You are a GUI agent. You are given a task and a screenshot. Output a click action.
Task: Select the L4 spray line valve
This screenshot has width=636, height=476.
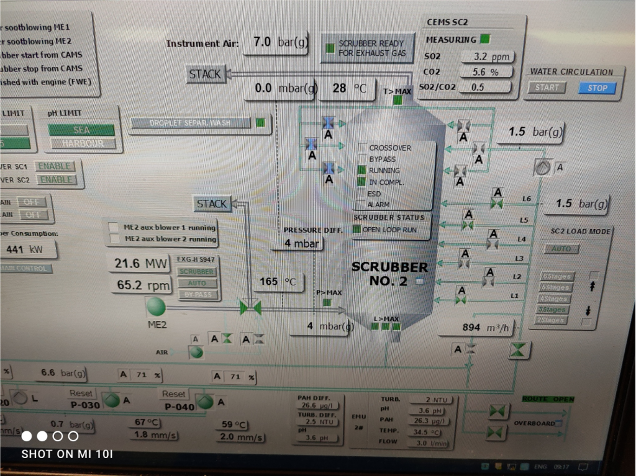(493, 244)
